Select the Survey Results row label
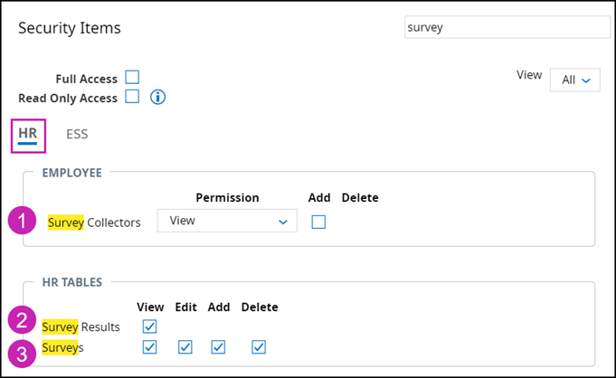Screen dimensions: 616x378 pyautogui.click(x=81, y=326)
